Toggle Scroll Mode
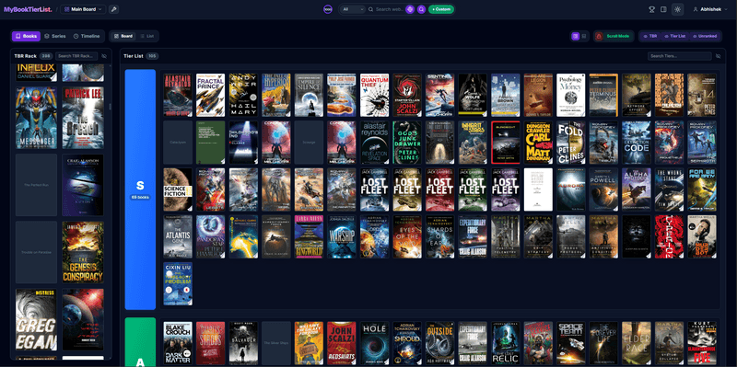The width and height of the screenshot is (737, 367). [x=617, y=36]
